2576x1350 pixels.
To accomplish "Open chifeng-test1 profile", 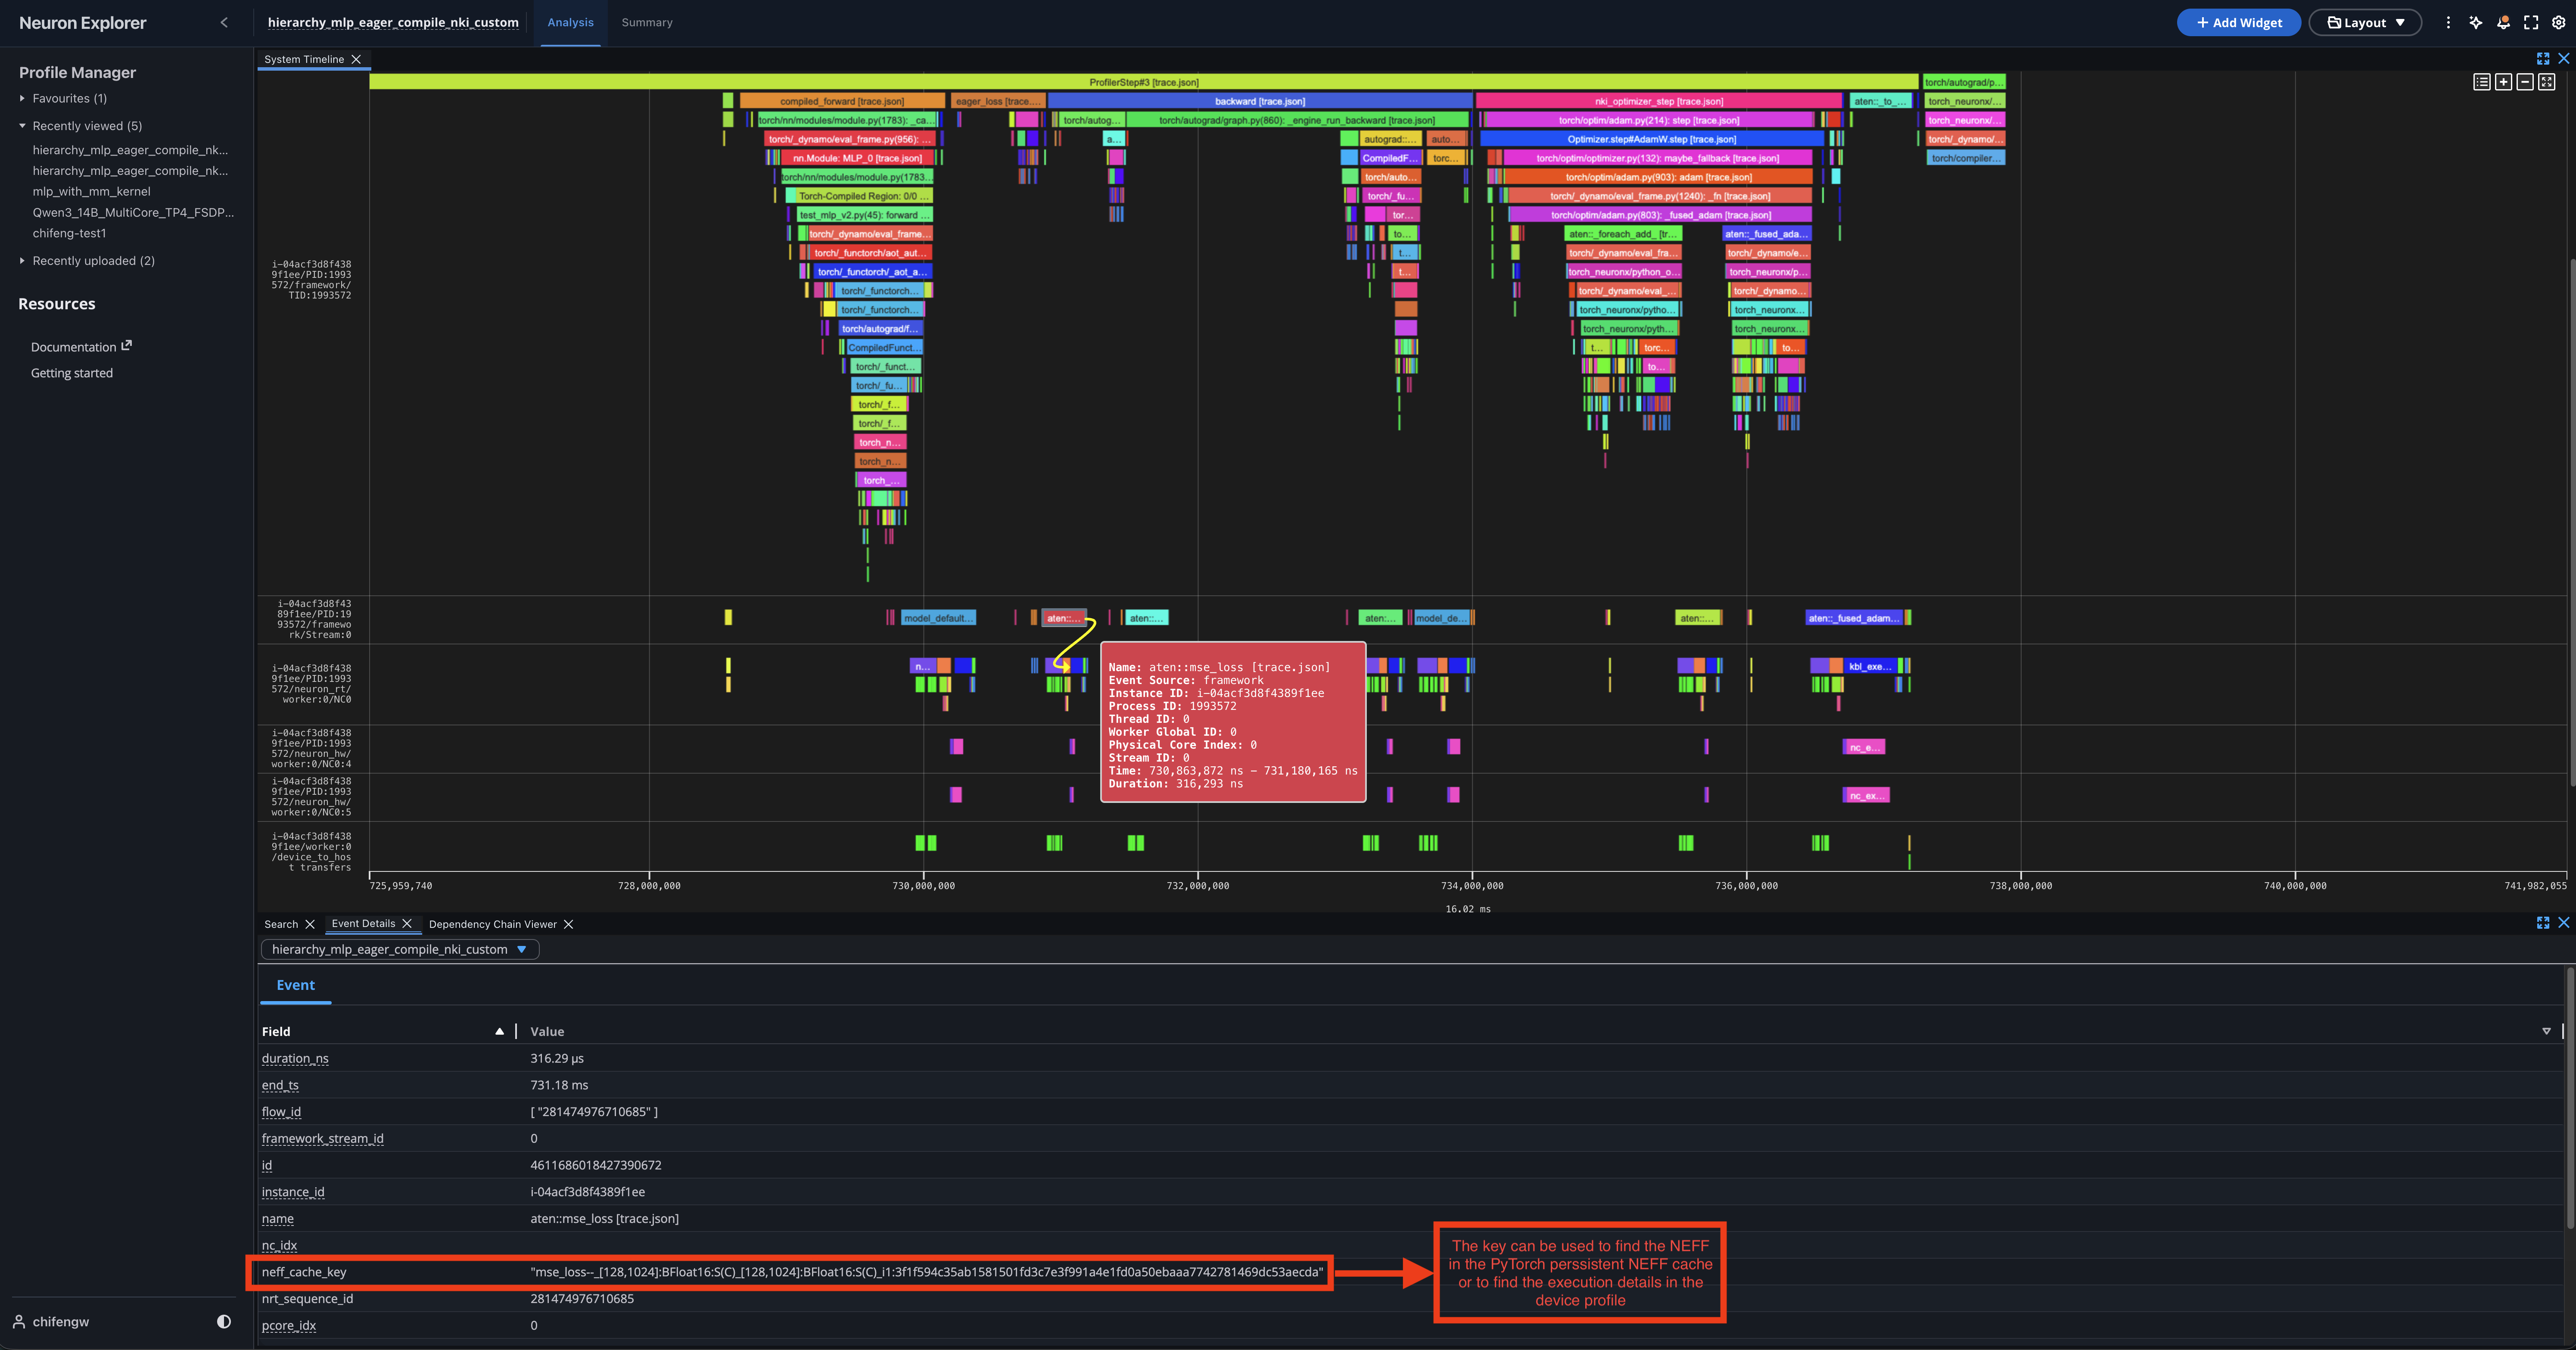I will point(69,233).
